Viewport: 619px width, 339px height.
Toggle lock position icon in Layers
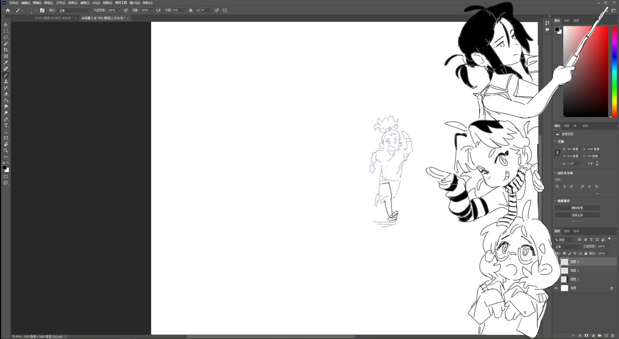coord(575,253)
